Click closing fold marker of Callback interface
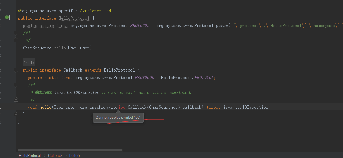The width and height of the screenshot is (343, 158). pyautogui.click(x=16, y=114)
